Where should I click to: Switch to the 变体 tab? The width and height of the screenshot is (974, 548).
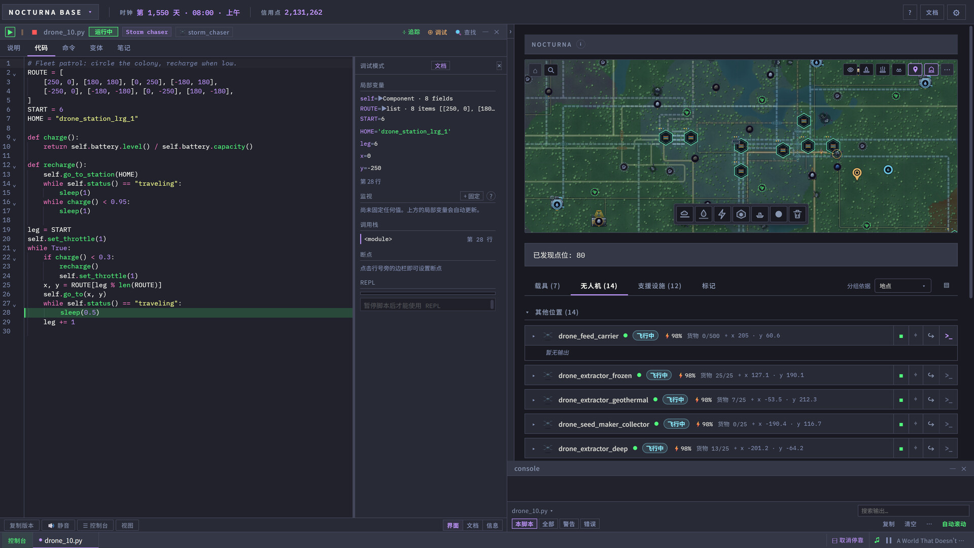96,48
